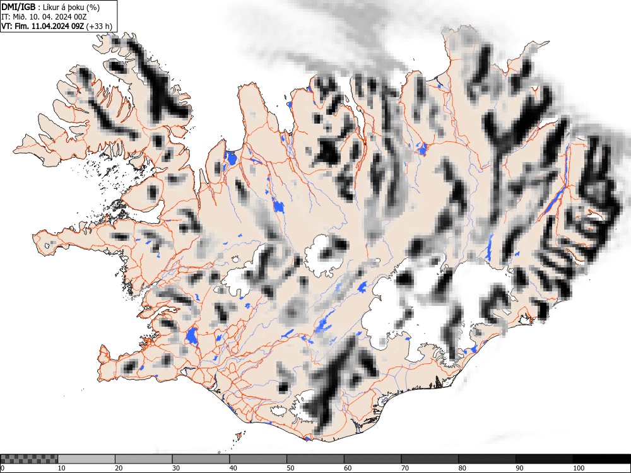Click the legend label '80'

(x=462, y=468)
